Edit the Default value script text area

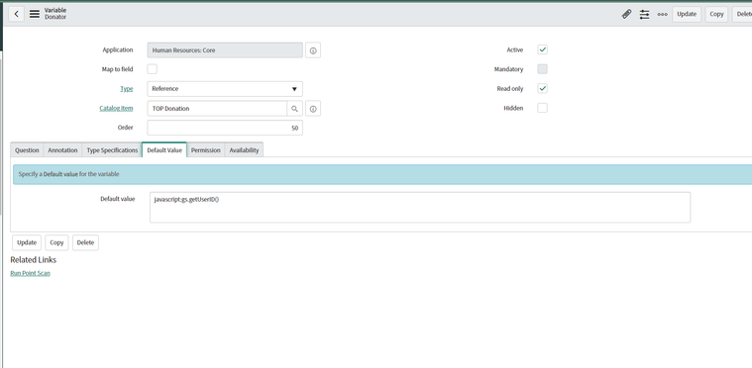click(420, 207)
